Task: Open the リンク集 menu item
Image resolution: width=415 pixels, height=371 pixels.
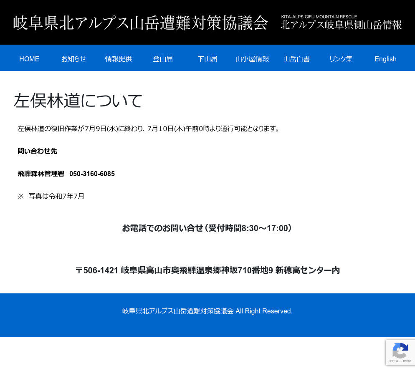Action: tap(341, 59)
